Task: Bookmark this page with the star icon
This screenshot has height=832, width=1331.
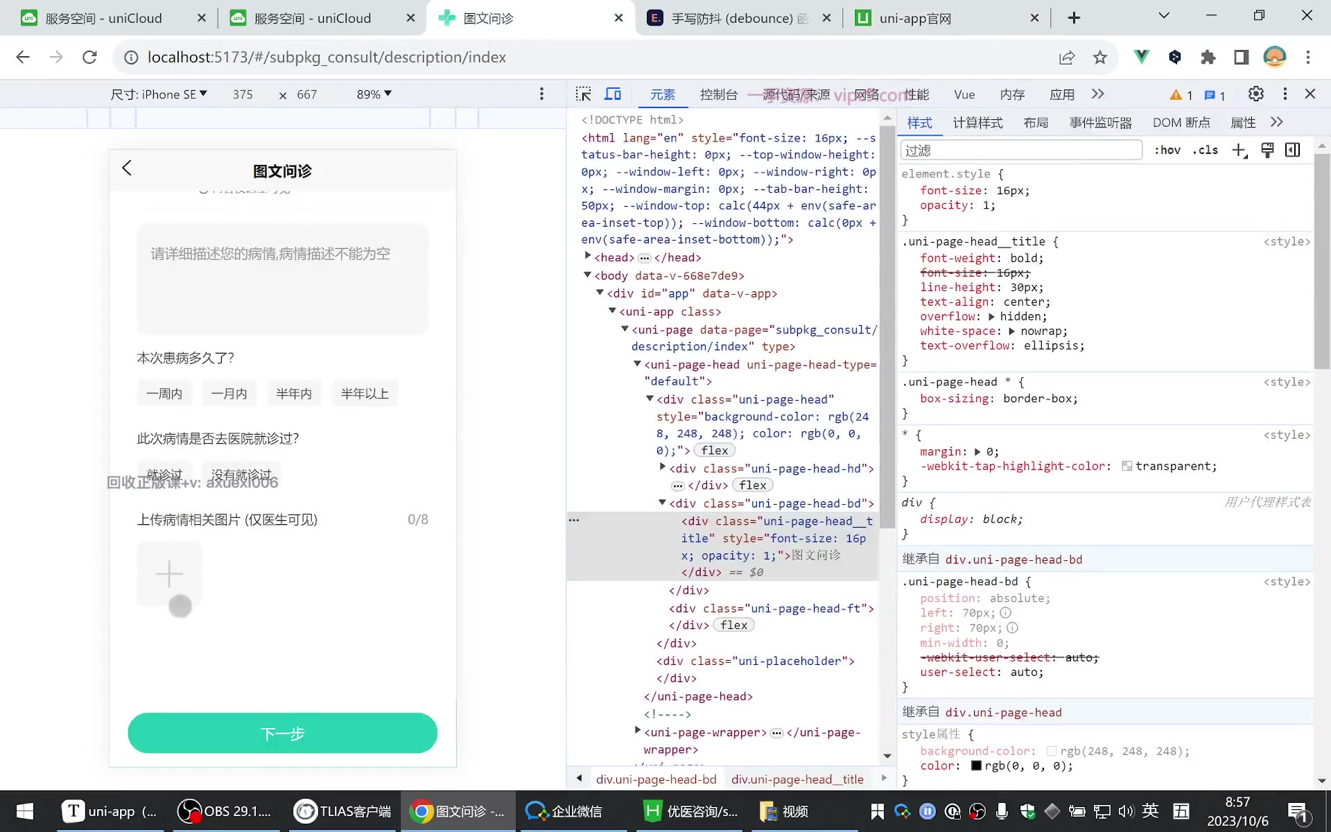Action: (x=1100, y=58)
